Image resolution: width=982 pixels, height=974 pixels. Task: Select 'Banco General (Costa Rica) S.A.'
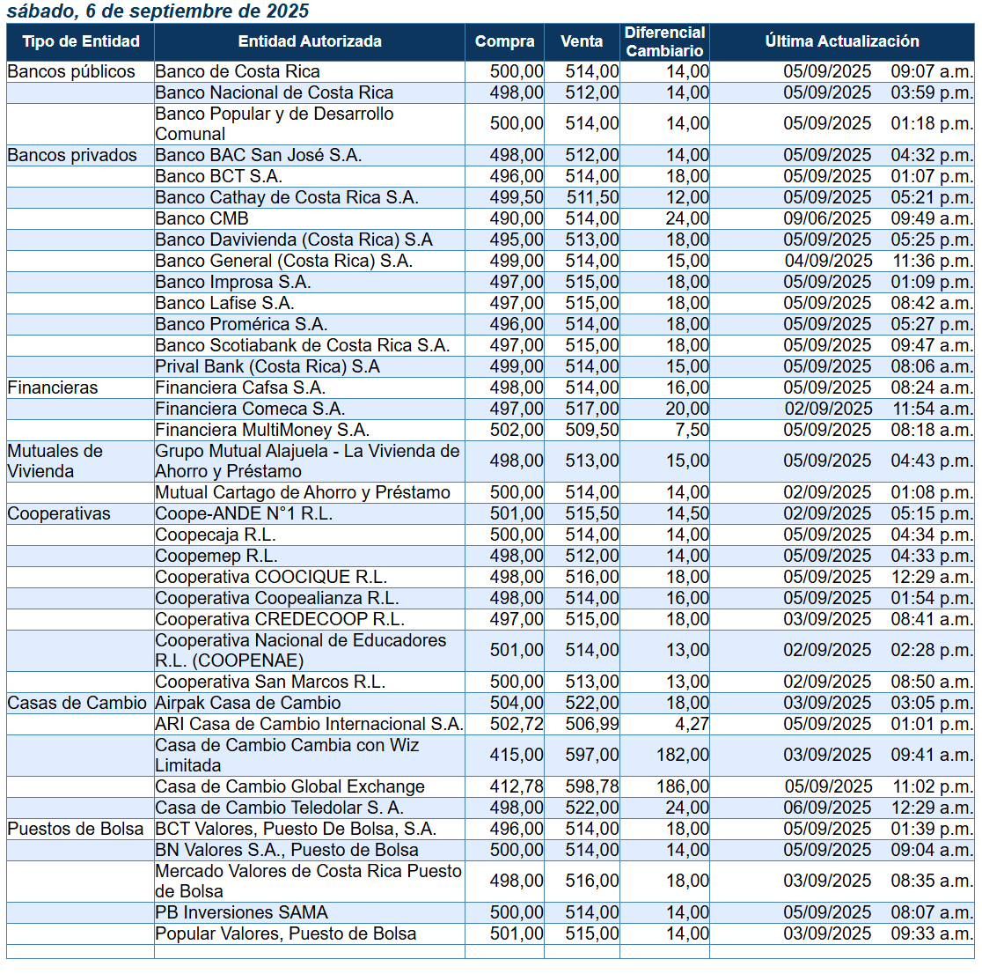(x=283, y=262)
